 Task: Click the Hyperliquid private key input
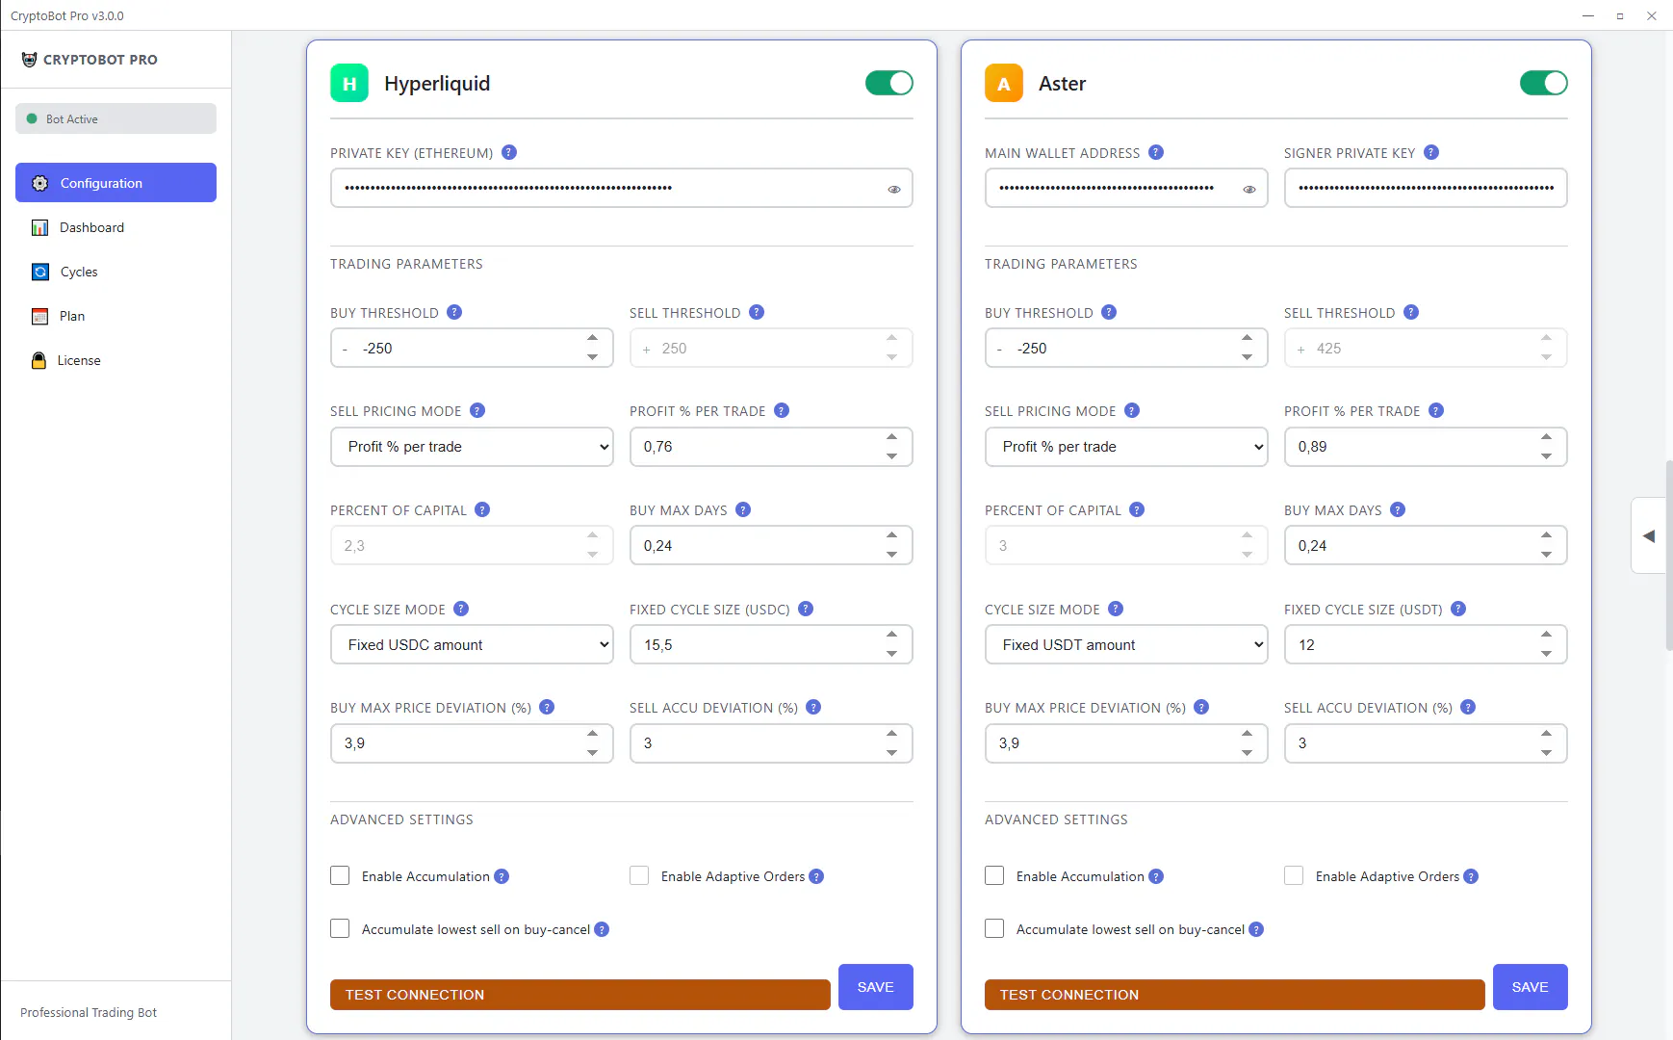click(621, 188)
